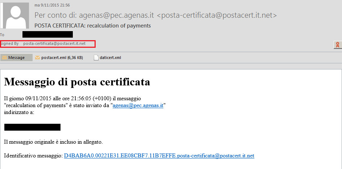Select the Message tab
342x169 pixels.
pos(17,58)
